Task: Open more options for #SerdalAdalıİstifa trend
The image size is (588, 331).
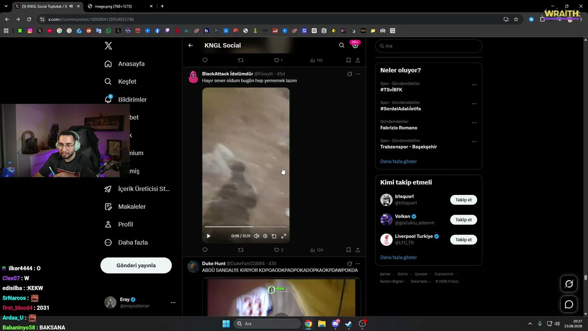Action: point(474,104)
